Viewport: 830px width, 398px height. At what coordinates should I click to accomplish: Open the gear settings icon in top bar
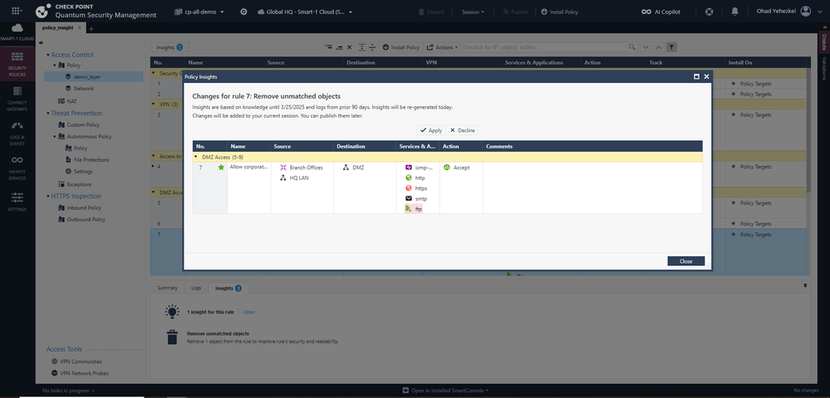(243, 11)
